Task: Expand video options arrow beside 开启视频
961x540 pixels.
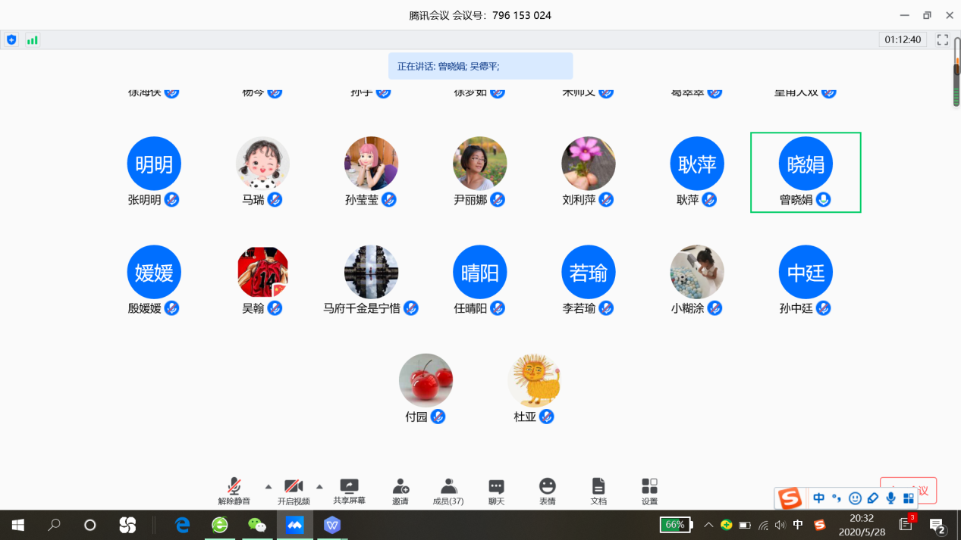Action: (319, 486)
